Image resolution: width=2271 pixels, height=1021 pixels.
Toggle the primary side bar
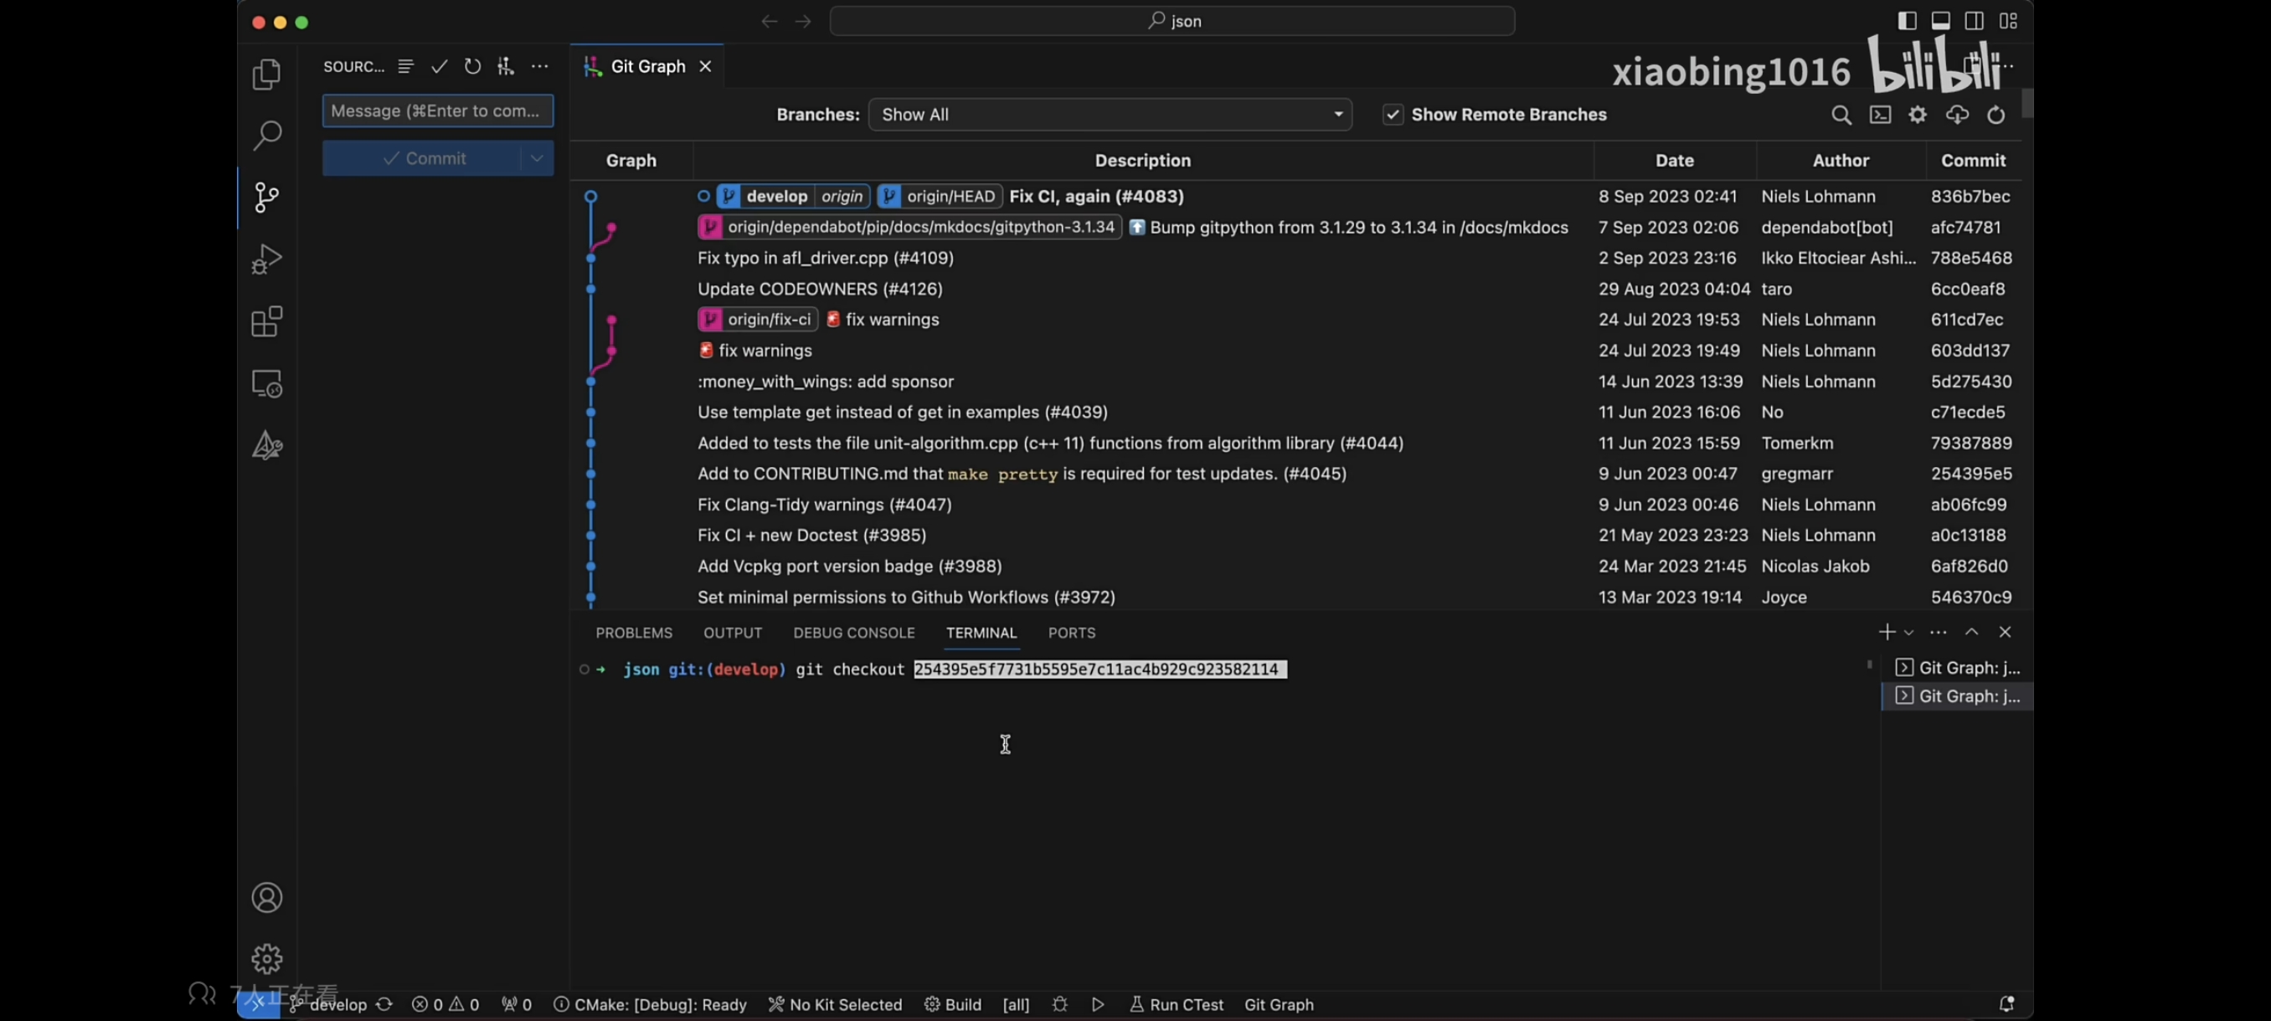point(1907,21)
